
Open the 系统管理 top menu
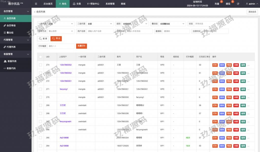[x=110, y=4]
